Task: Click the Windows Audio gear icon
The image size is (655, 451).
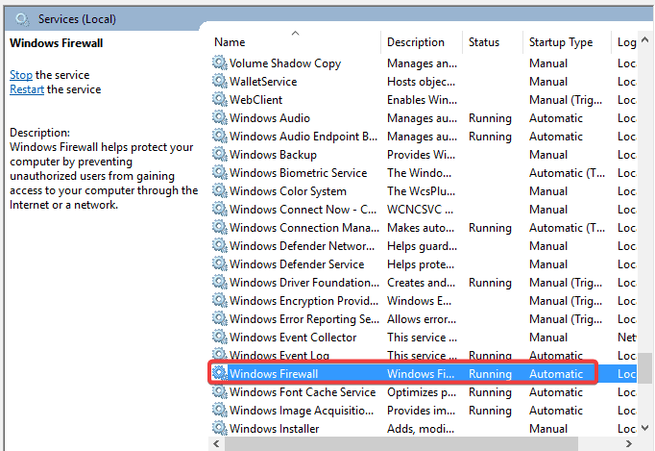Action: (219, 117)
